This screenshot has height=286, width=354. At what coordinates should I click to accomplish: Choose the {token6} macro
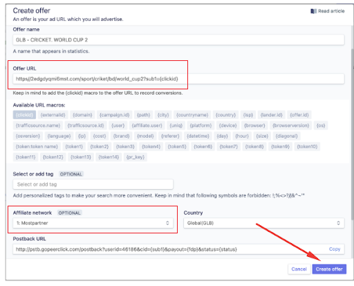pyautogui.click(x=203, y=147)
